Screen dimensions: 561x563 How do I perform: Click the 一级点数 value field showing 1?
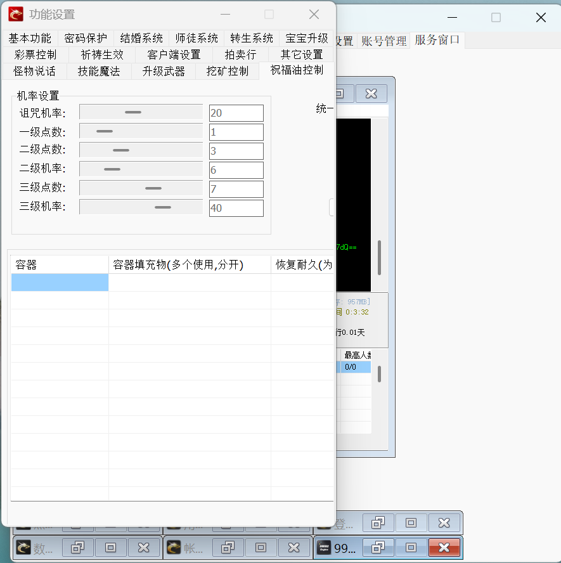coord(236,132)
